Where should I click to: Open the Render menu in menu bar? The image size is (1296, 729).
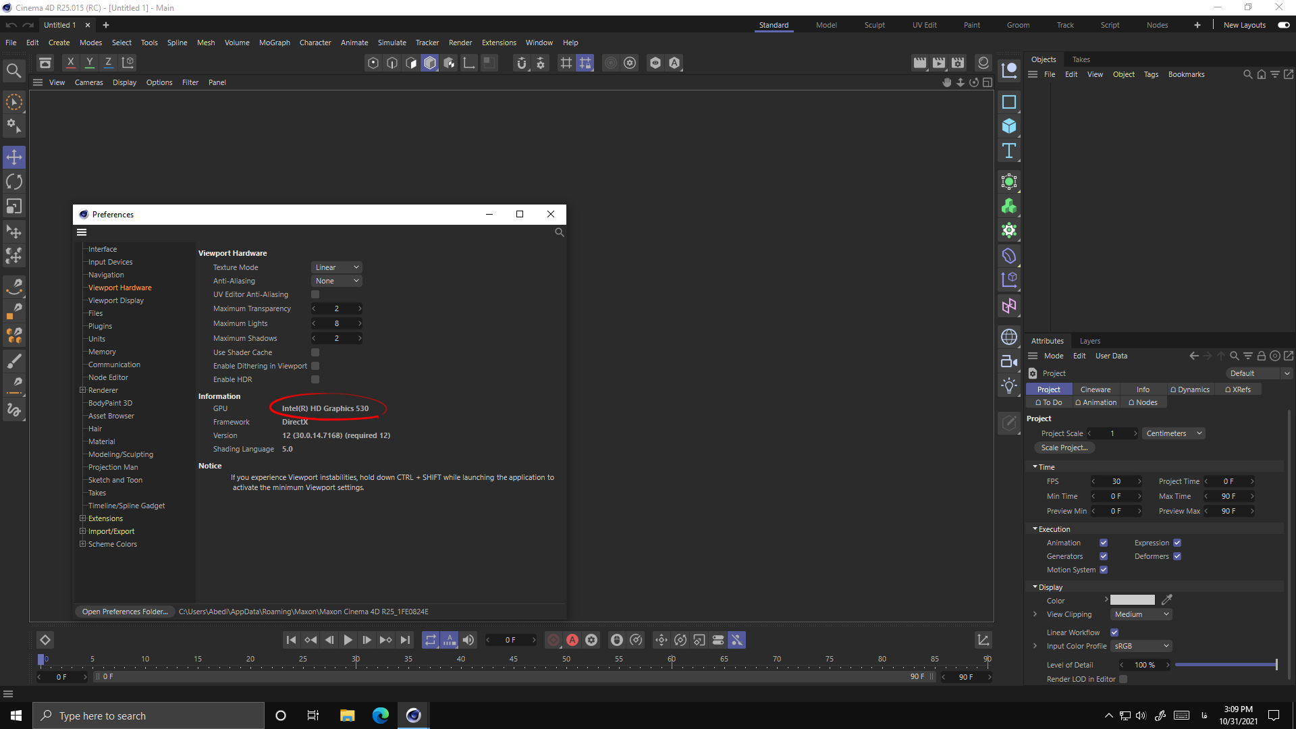(x=460, y=42)
